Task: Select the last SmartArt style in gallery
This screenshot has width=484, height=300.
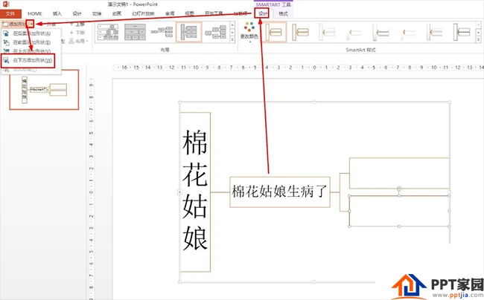Action: coord(462,32)
